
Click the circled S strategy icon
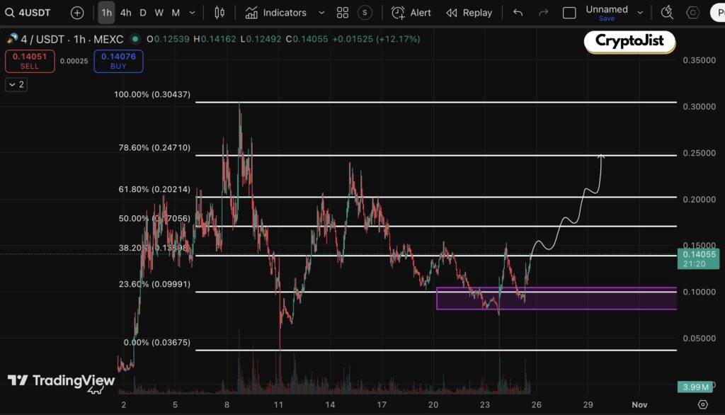(x=365, y=13)
